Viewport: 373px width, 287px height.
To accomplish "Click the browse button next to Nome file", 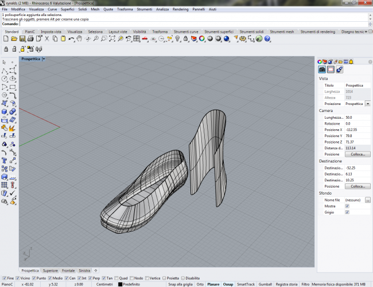I will click(367, 199).
